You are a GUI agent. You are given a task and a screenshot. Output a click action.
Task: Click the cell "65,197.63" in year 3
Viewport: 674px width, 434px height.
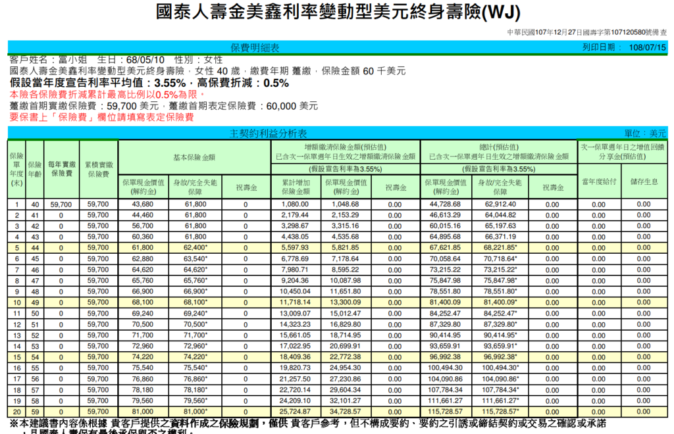(500, 226)
